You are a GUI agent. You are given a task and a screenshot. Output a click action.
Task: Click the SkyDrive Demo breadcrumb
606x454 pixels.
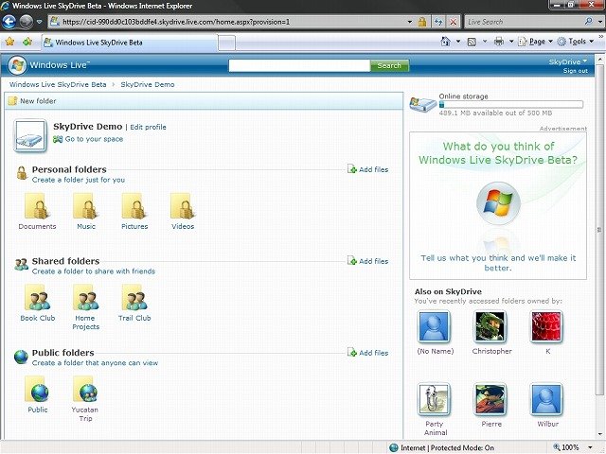[148, 84]
